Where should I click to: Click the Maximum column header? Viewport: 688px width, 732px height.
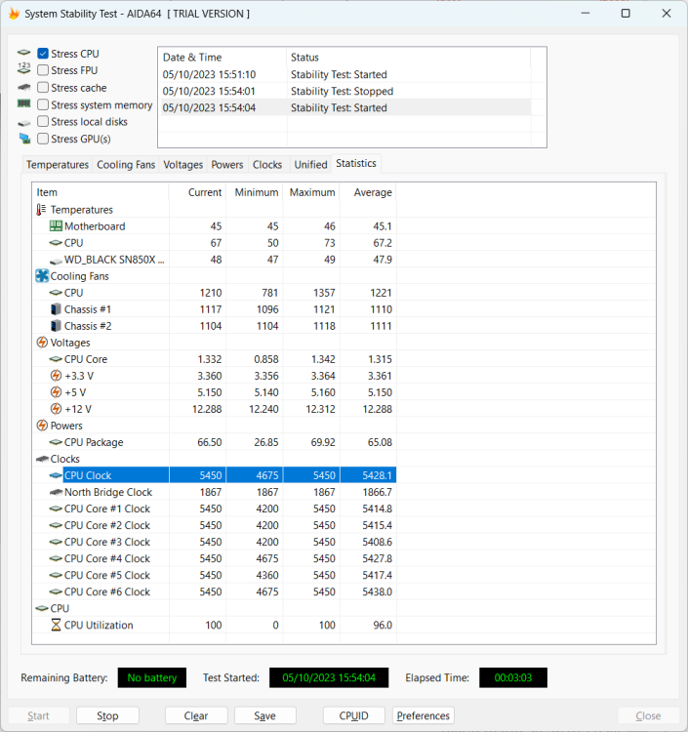click(x=311, y=192)
